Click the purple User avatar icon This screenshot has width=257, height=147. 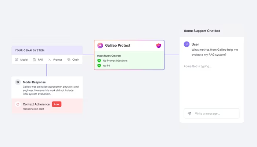coord(187,44)
